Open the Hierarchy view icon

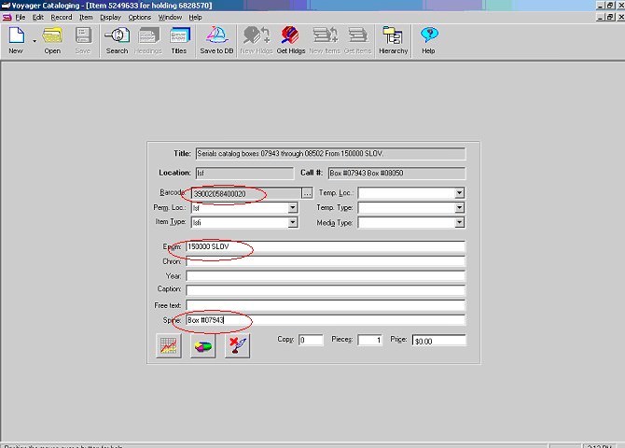click(x=393, y=39)
